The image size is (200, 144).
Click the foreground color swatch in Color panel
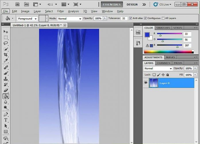[x=147, y=35]
